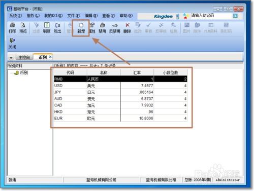Select the CAD currency row
Image resolution: width=254 pixels, height=191 pixels.
(x=120, y=105)
